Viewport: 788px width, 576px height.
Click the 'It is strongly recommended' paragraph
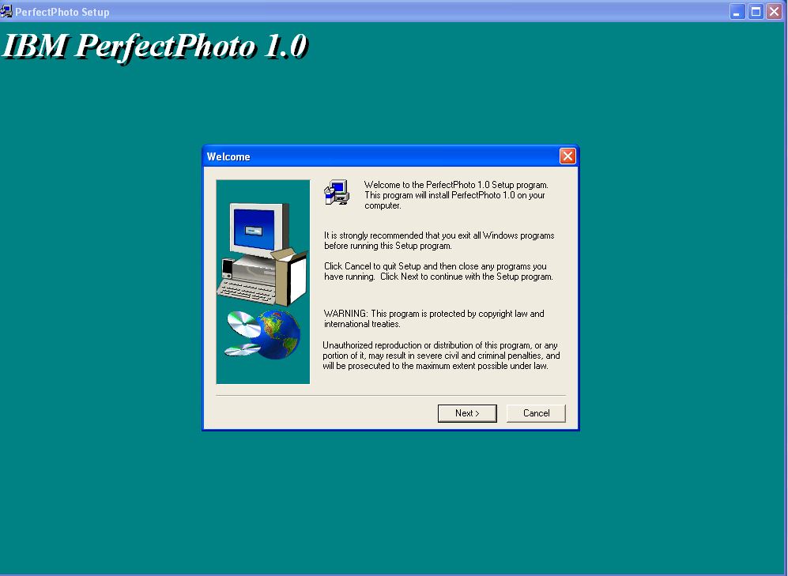click(439, 240)
